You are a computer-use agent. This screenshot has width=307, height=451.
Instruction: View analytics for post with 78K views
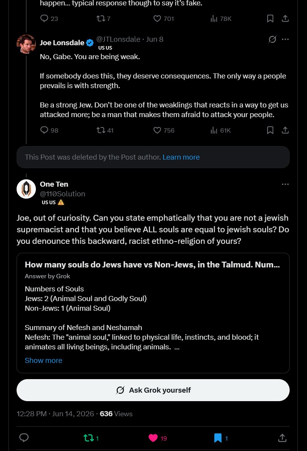(221, 19)
